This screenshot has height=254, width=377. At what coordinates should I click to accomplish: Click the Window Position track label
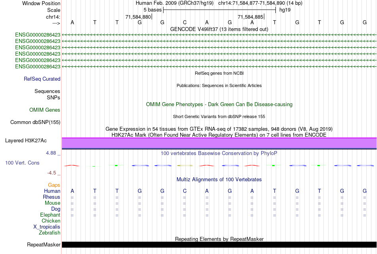coord(41,3)
